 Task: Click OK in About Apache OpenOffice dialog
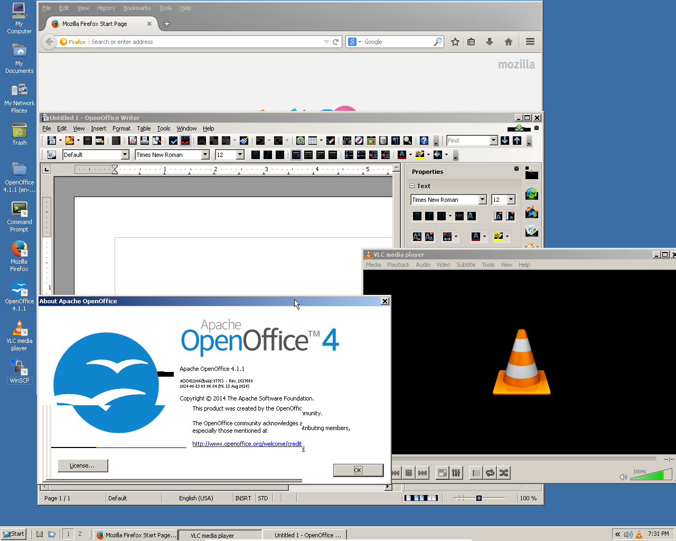coord(358,470)
